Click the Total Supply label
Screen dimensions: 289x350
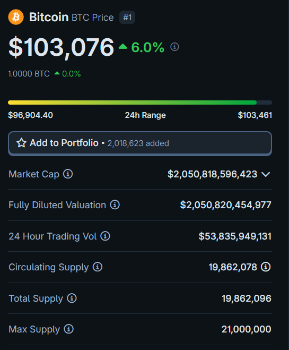(x=36, y=298)
